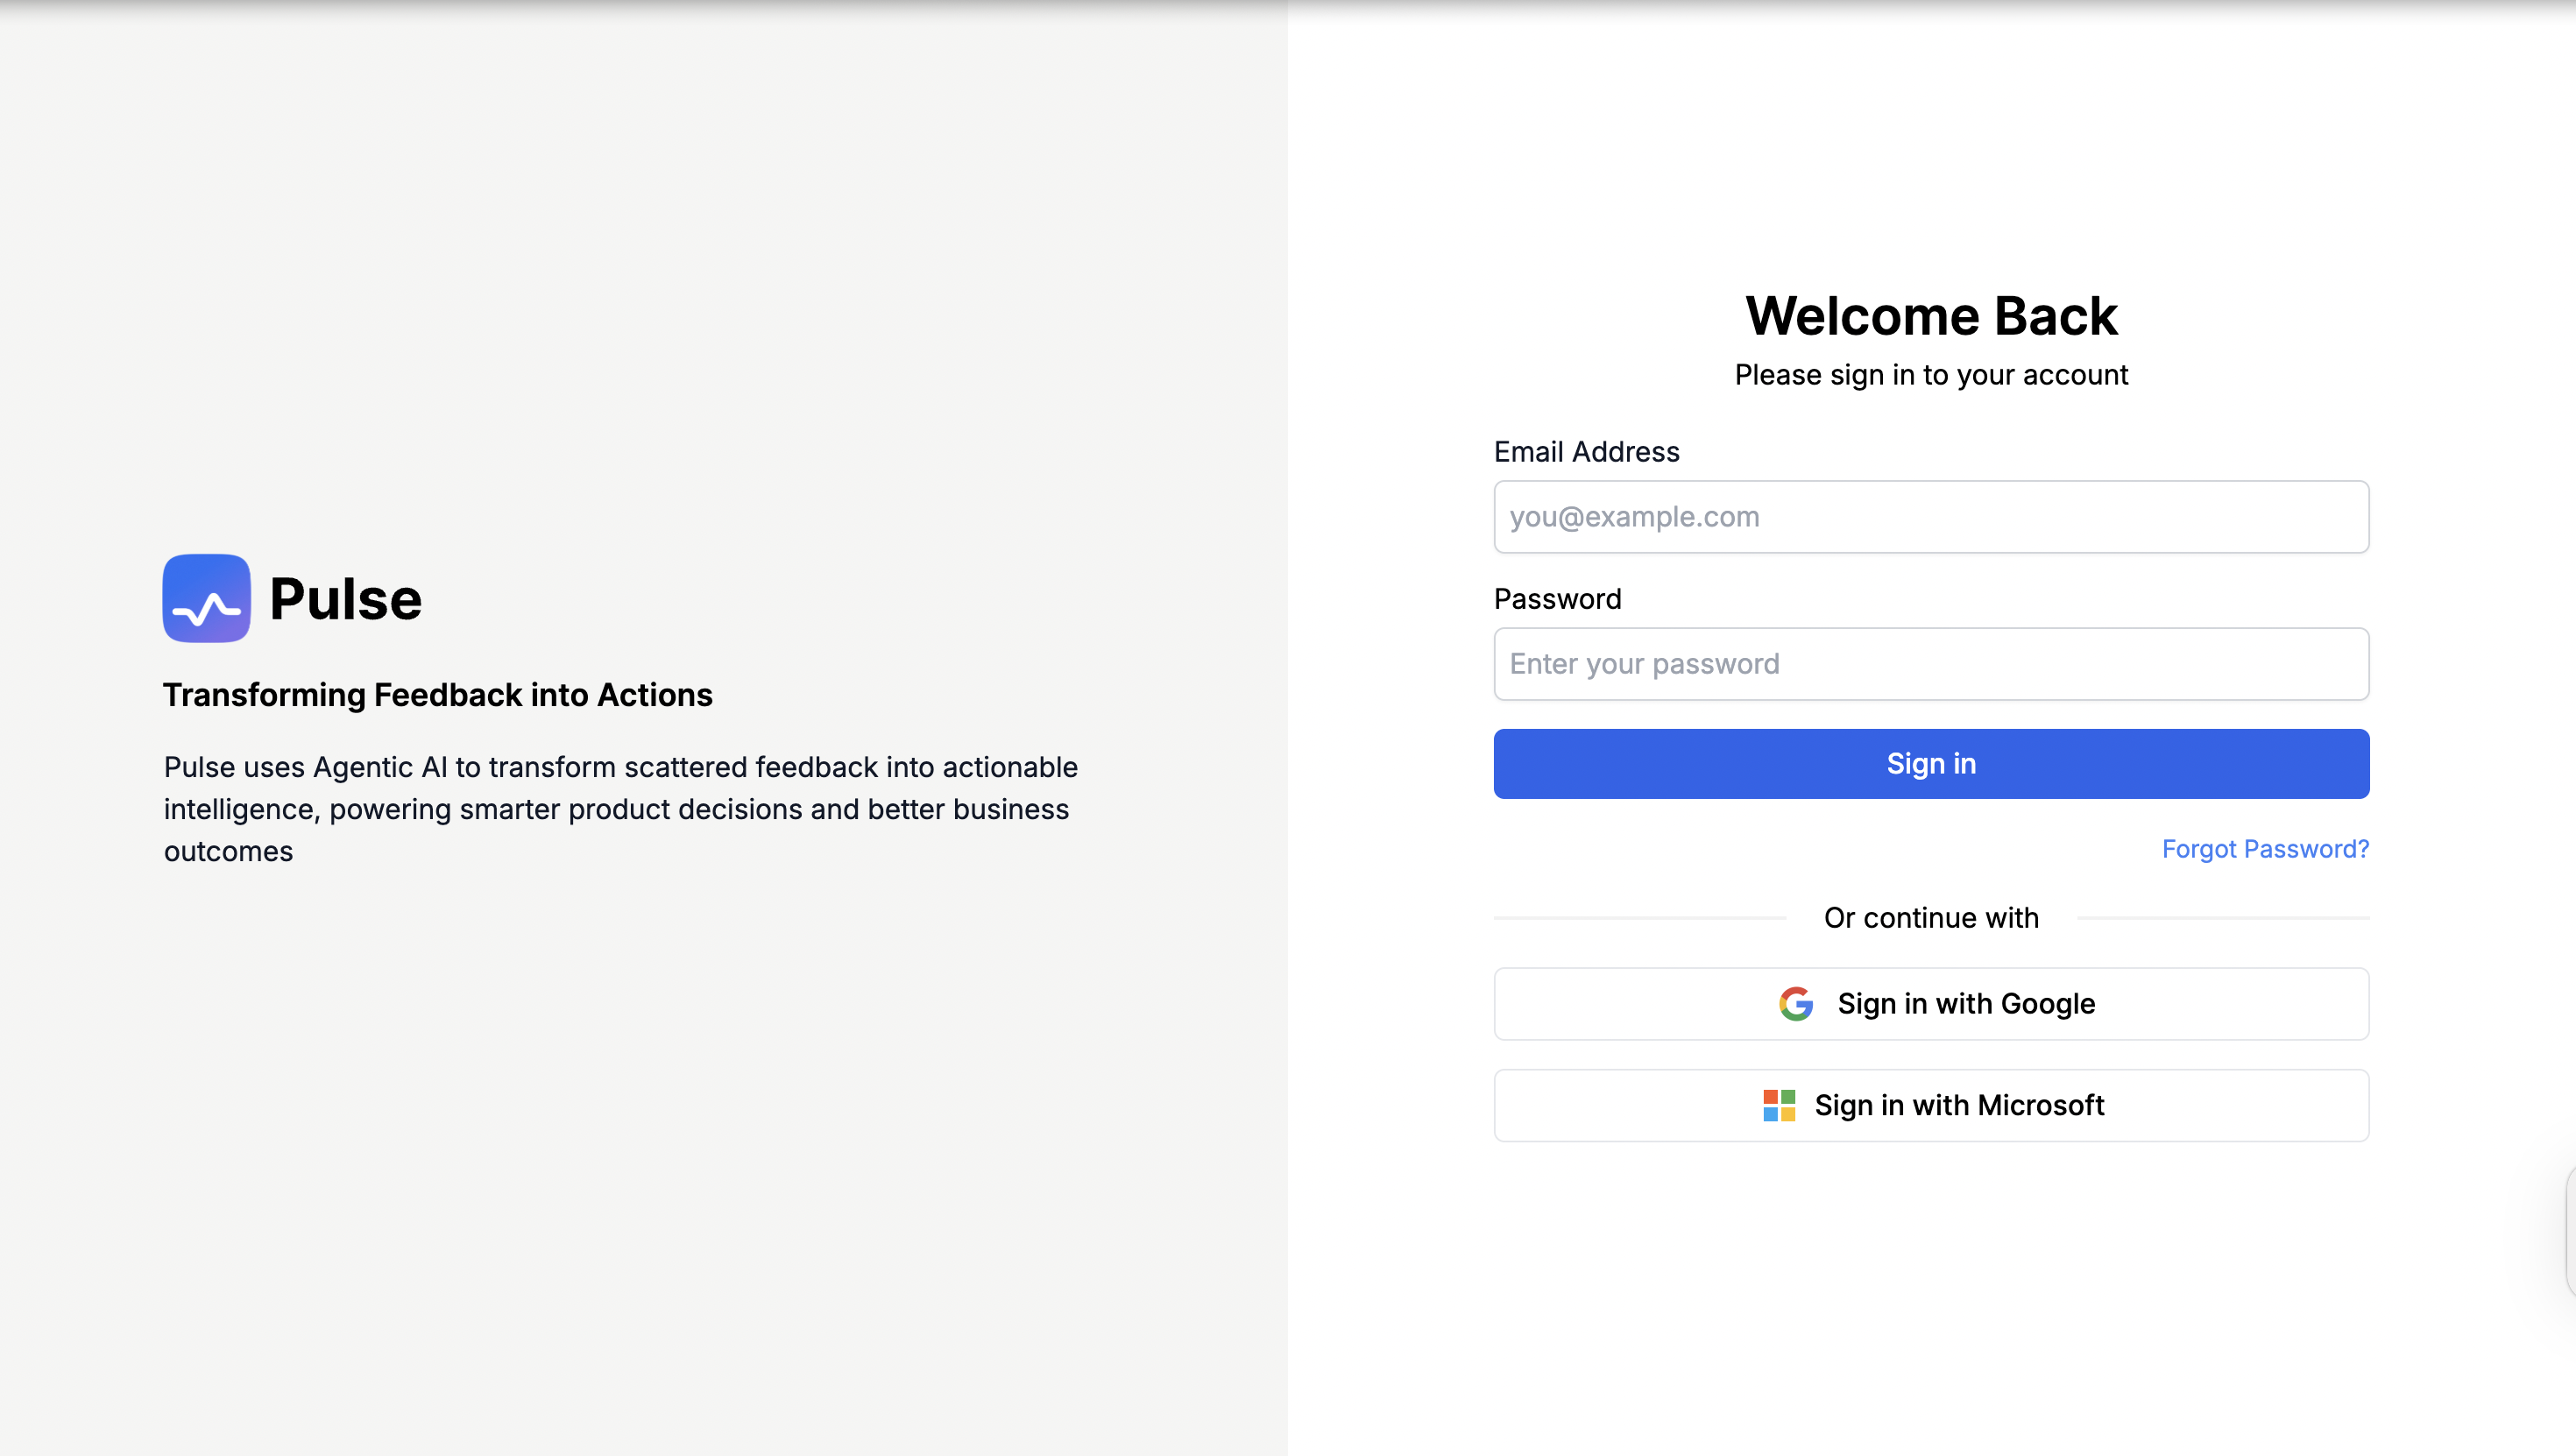Click the Or continue with divider text
The image size is (2576, 1456).
click(1931, 918)
